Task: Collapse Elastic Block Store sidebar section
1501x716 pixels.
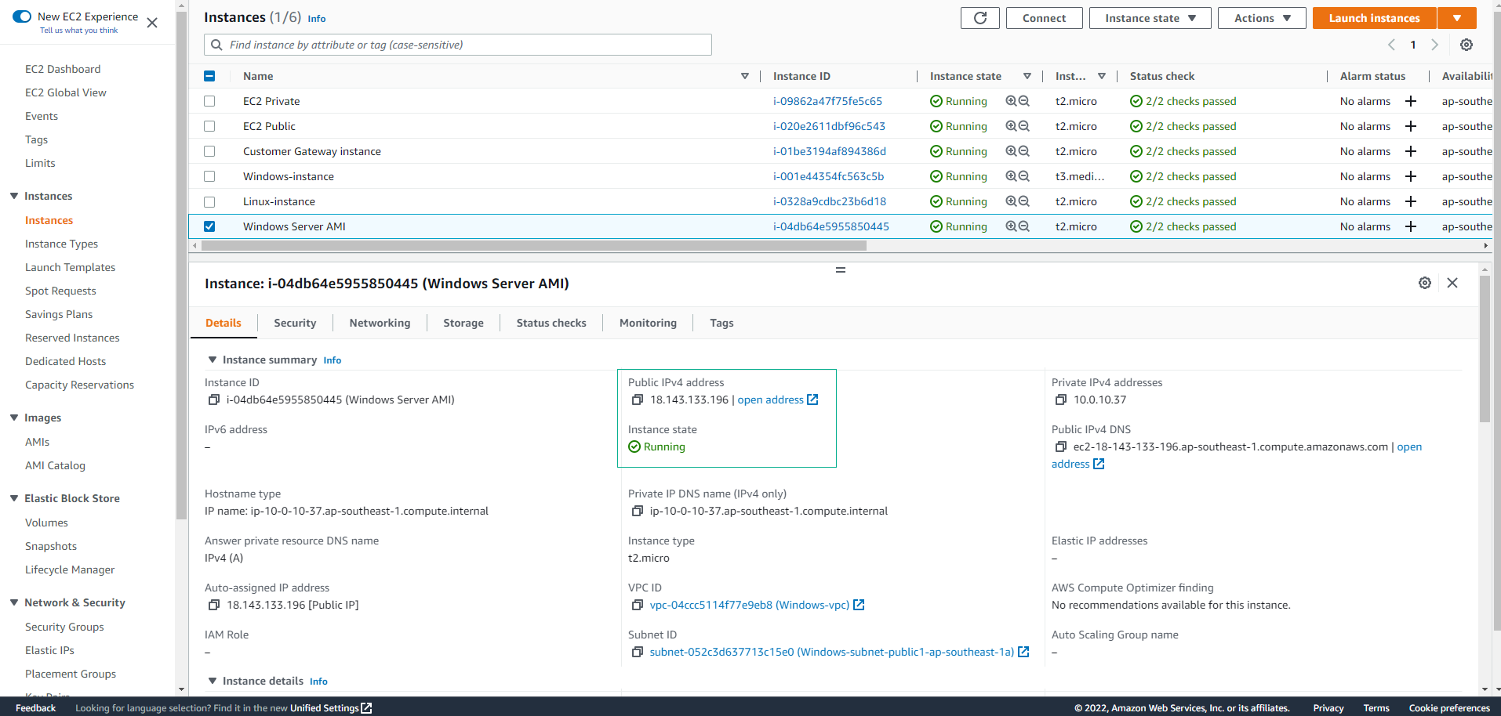Action: [14, 498]
